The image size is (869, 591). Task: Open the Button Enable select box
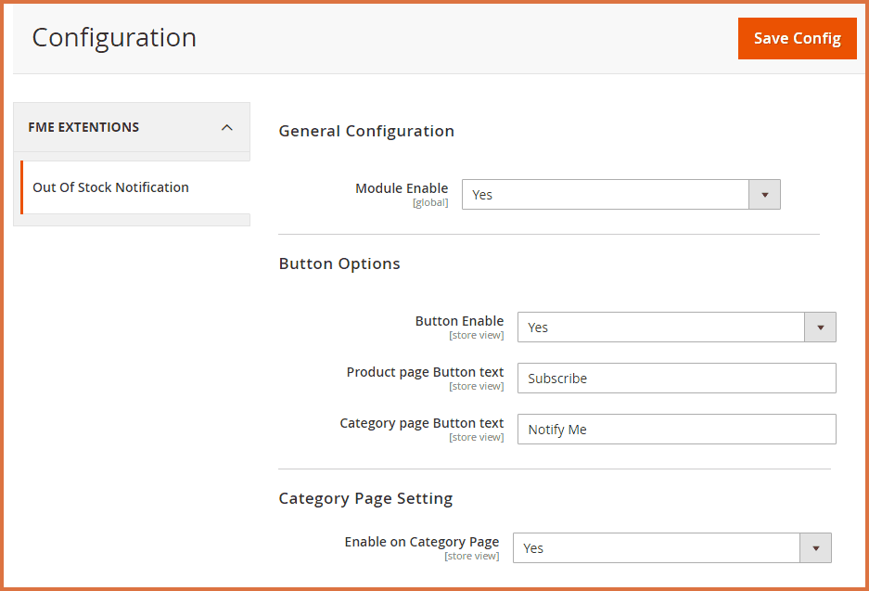[x=660, y=328]
